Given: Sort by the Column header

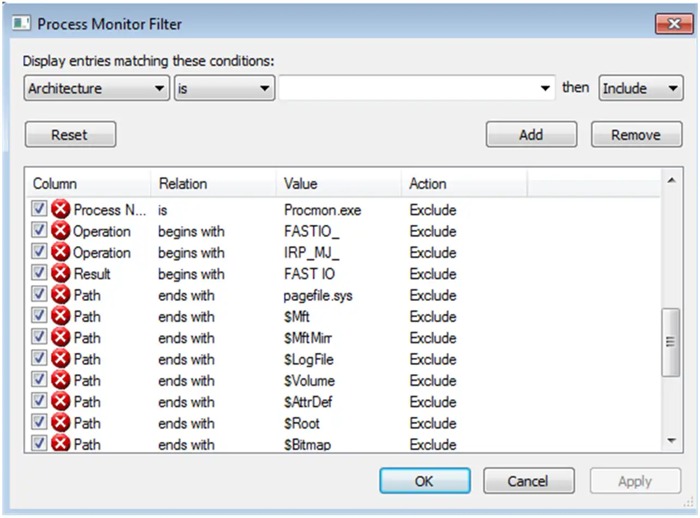Looking at the screenshot, I should pos(88,184).
